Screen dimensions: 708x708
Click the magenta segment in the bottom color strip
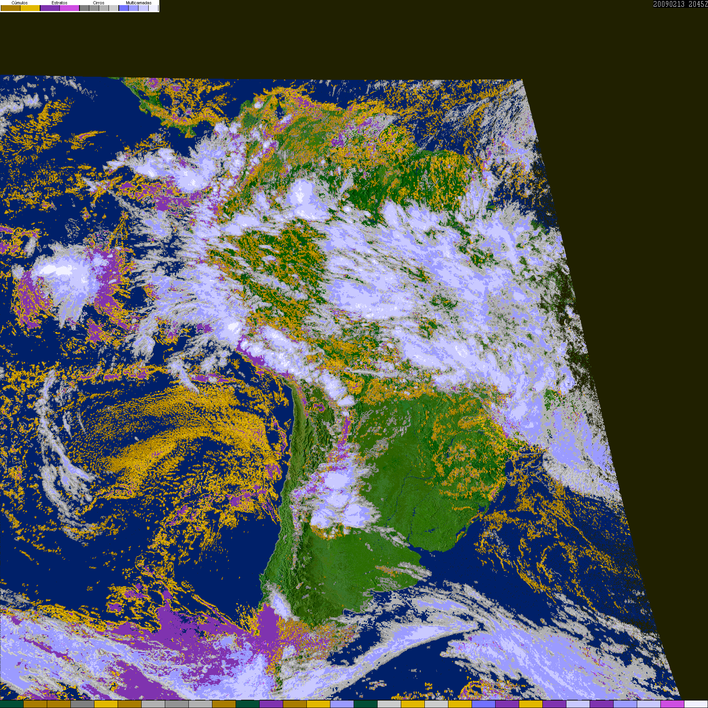click(673, 704)
